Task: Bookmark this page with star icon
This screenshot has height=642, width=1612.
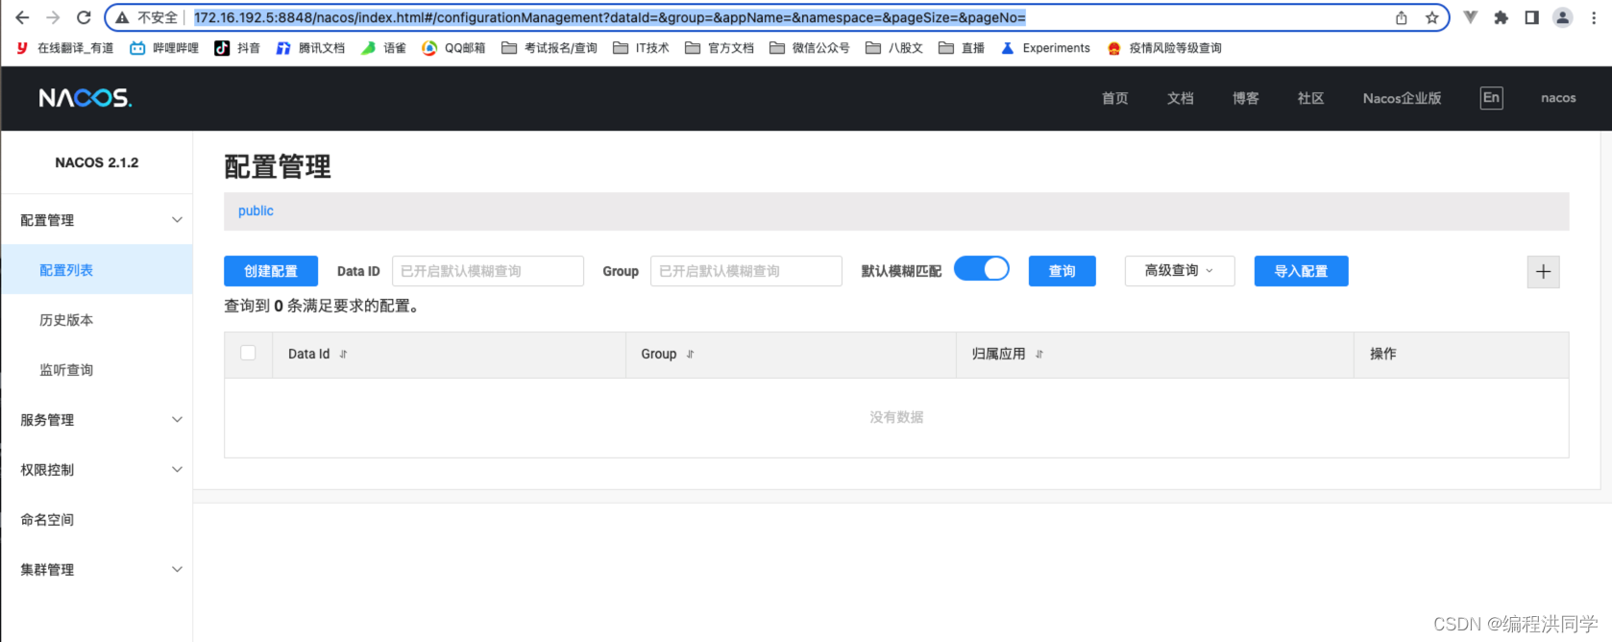Action: (1431, 17)
